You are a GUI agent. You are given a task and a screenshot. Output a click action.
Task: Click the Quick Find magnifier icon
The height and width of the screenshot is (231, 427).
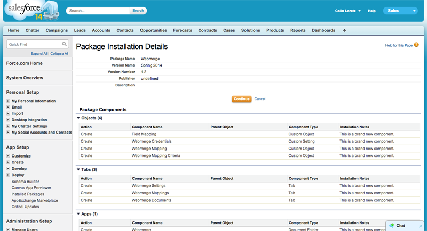tap(64, 44)
